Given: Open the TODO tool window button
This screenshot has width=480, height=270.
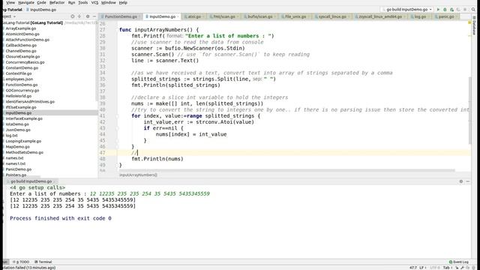Looking at the screenshot, I should coord(21,262).
